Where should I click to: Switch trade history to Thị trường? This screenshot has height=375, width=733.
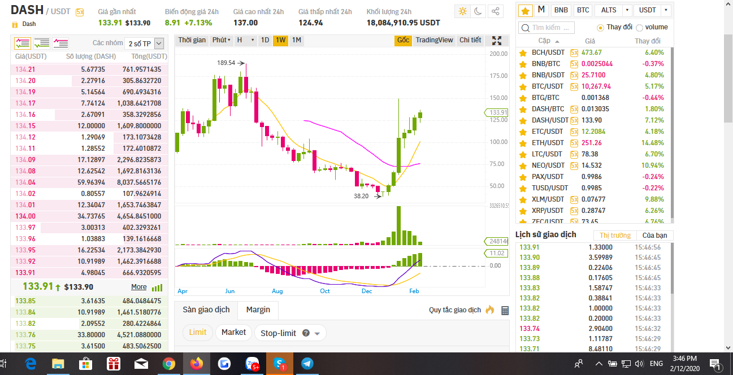(615, 236)
